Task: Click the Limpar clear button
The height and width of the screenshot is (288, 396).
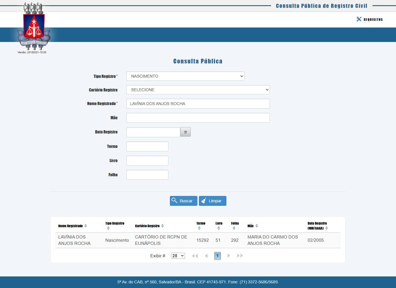Action: pyautogui.click(x=212, y=201)
